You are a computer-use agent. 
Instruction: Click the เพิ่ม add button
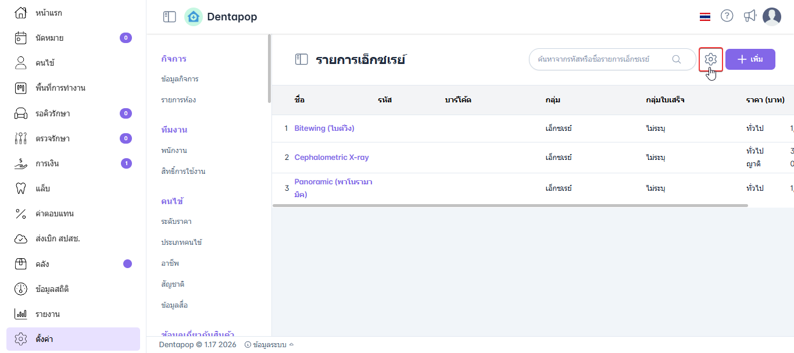(750, 59)
